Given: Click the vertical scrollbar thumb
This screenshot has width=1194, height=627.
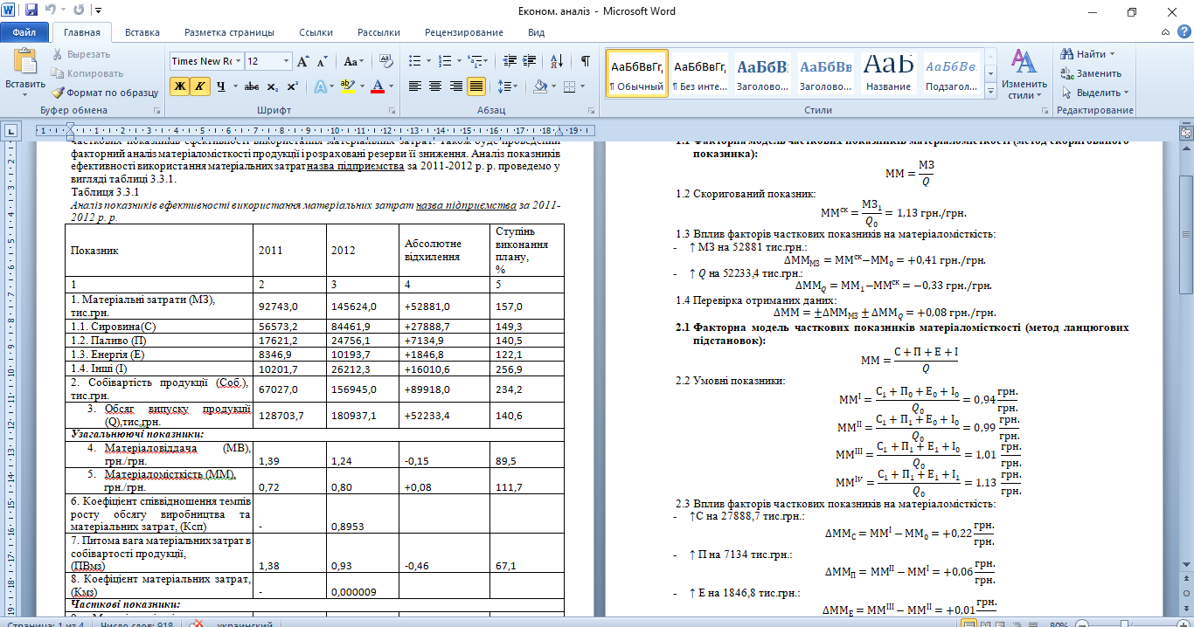Looking at the screenshot, I should pos(1186,236).
